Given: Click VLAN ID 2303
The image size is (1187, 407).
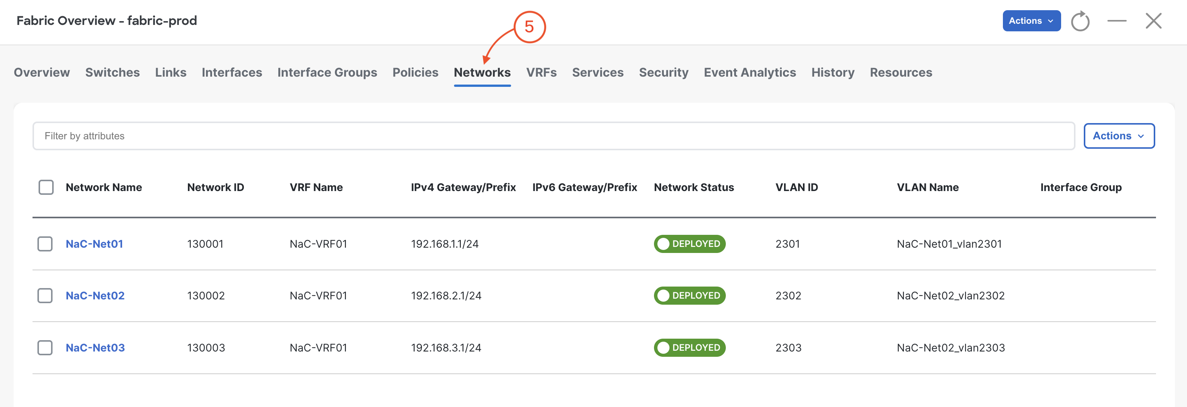Looking at the screenshot, I should [x=789, y=348].
